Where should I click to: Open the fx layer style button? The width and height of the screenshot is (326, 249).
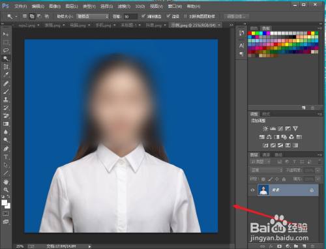coord(271,246)
